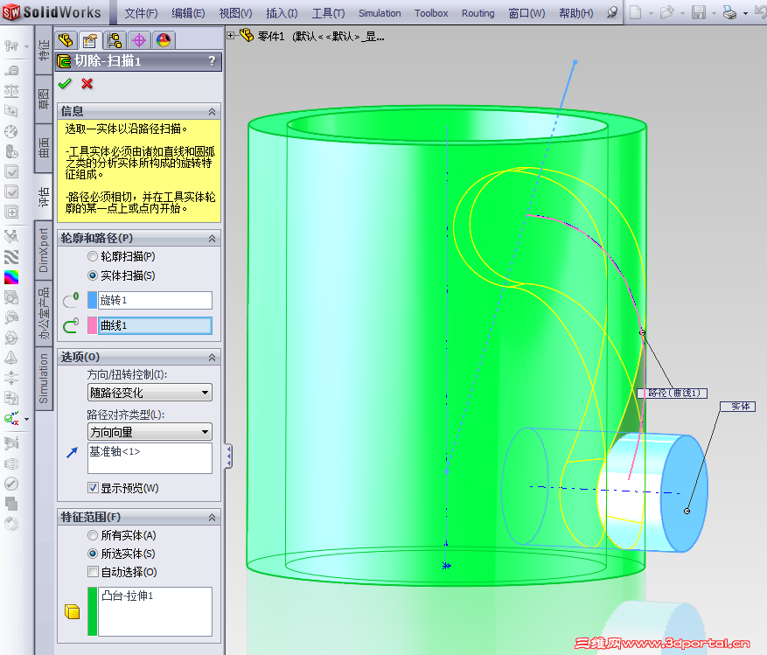Click the Undo arrow icon

point(760,13)
